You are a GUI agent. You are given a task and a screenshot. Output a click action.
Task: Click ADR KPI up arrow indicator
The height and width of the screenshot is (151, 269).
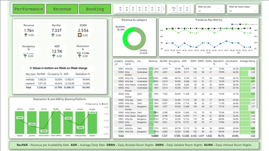pos(54,56)
